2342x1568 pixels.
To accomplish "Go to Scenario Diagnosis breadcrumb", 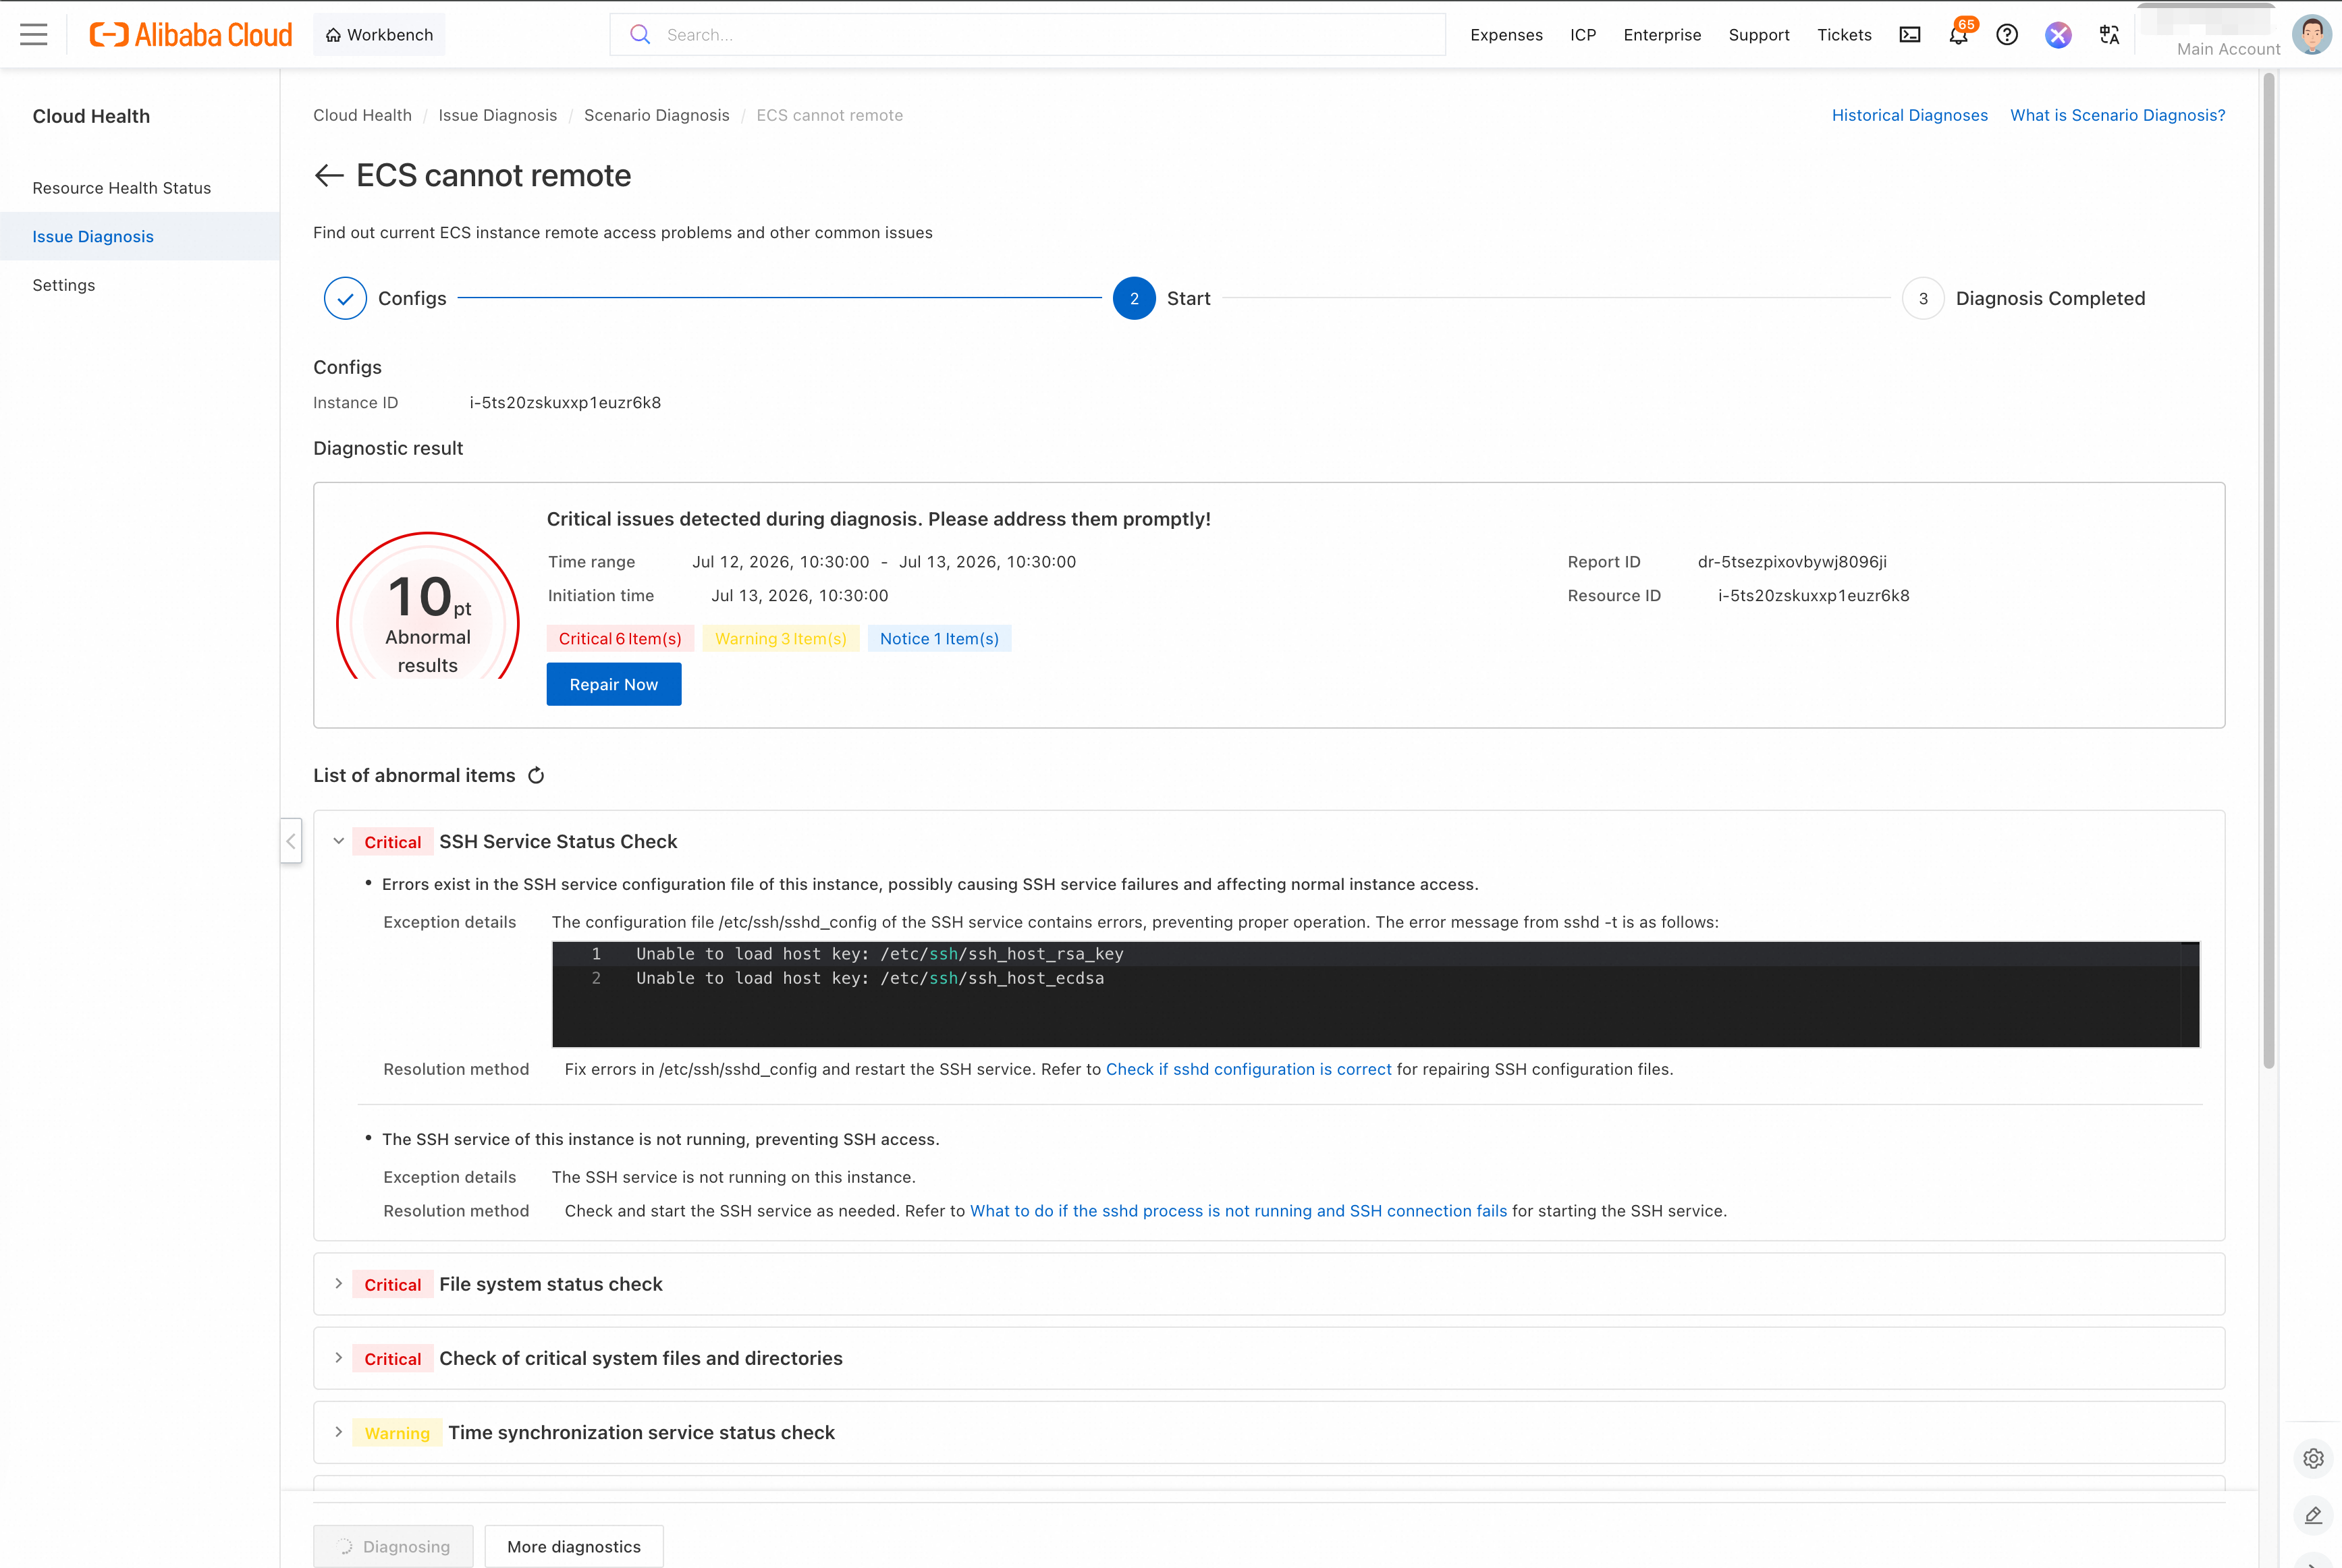I will (656, 115).
